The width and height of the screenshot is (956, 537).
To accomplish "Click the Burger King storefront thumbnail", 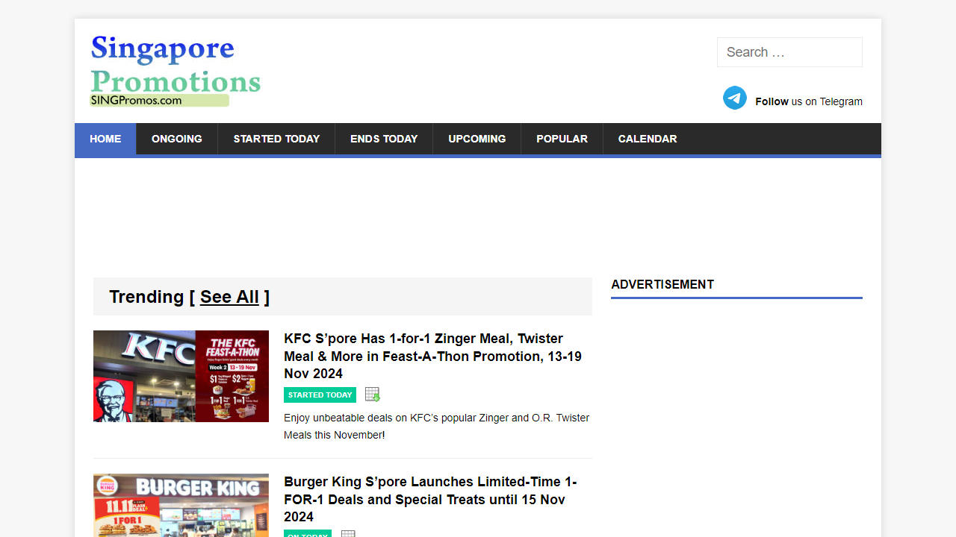I will tap(181, 505).
